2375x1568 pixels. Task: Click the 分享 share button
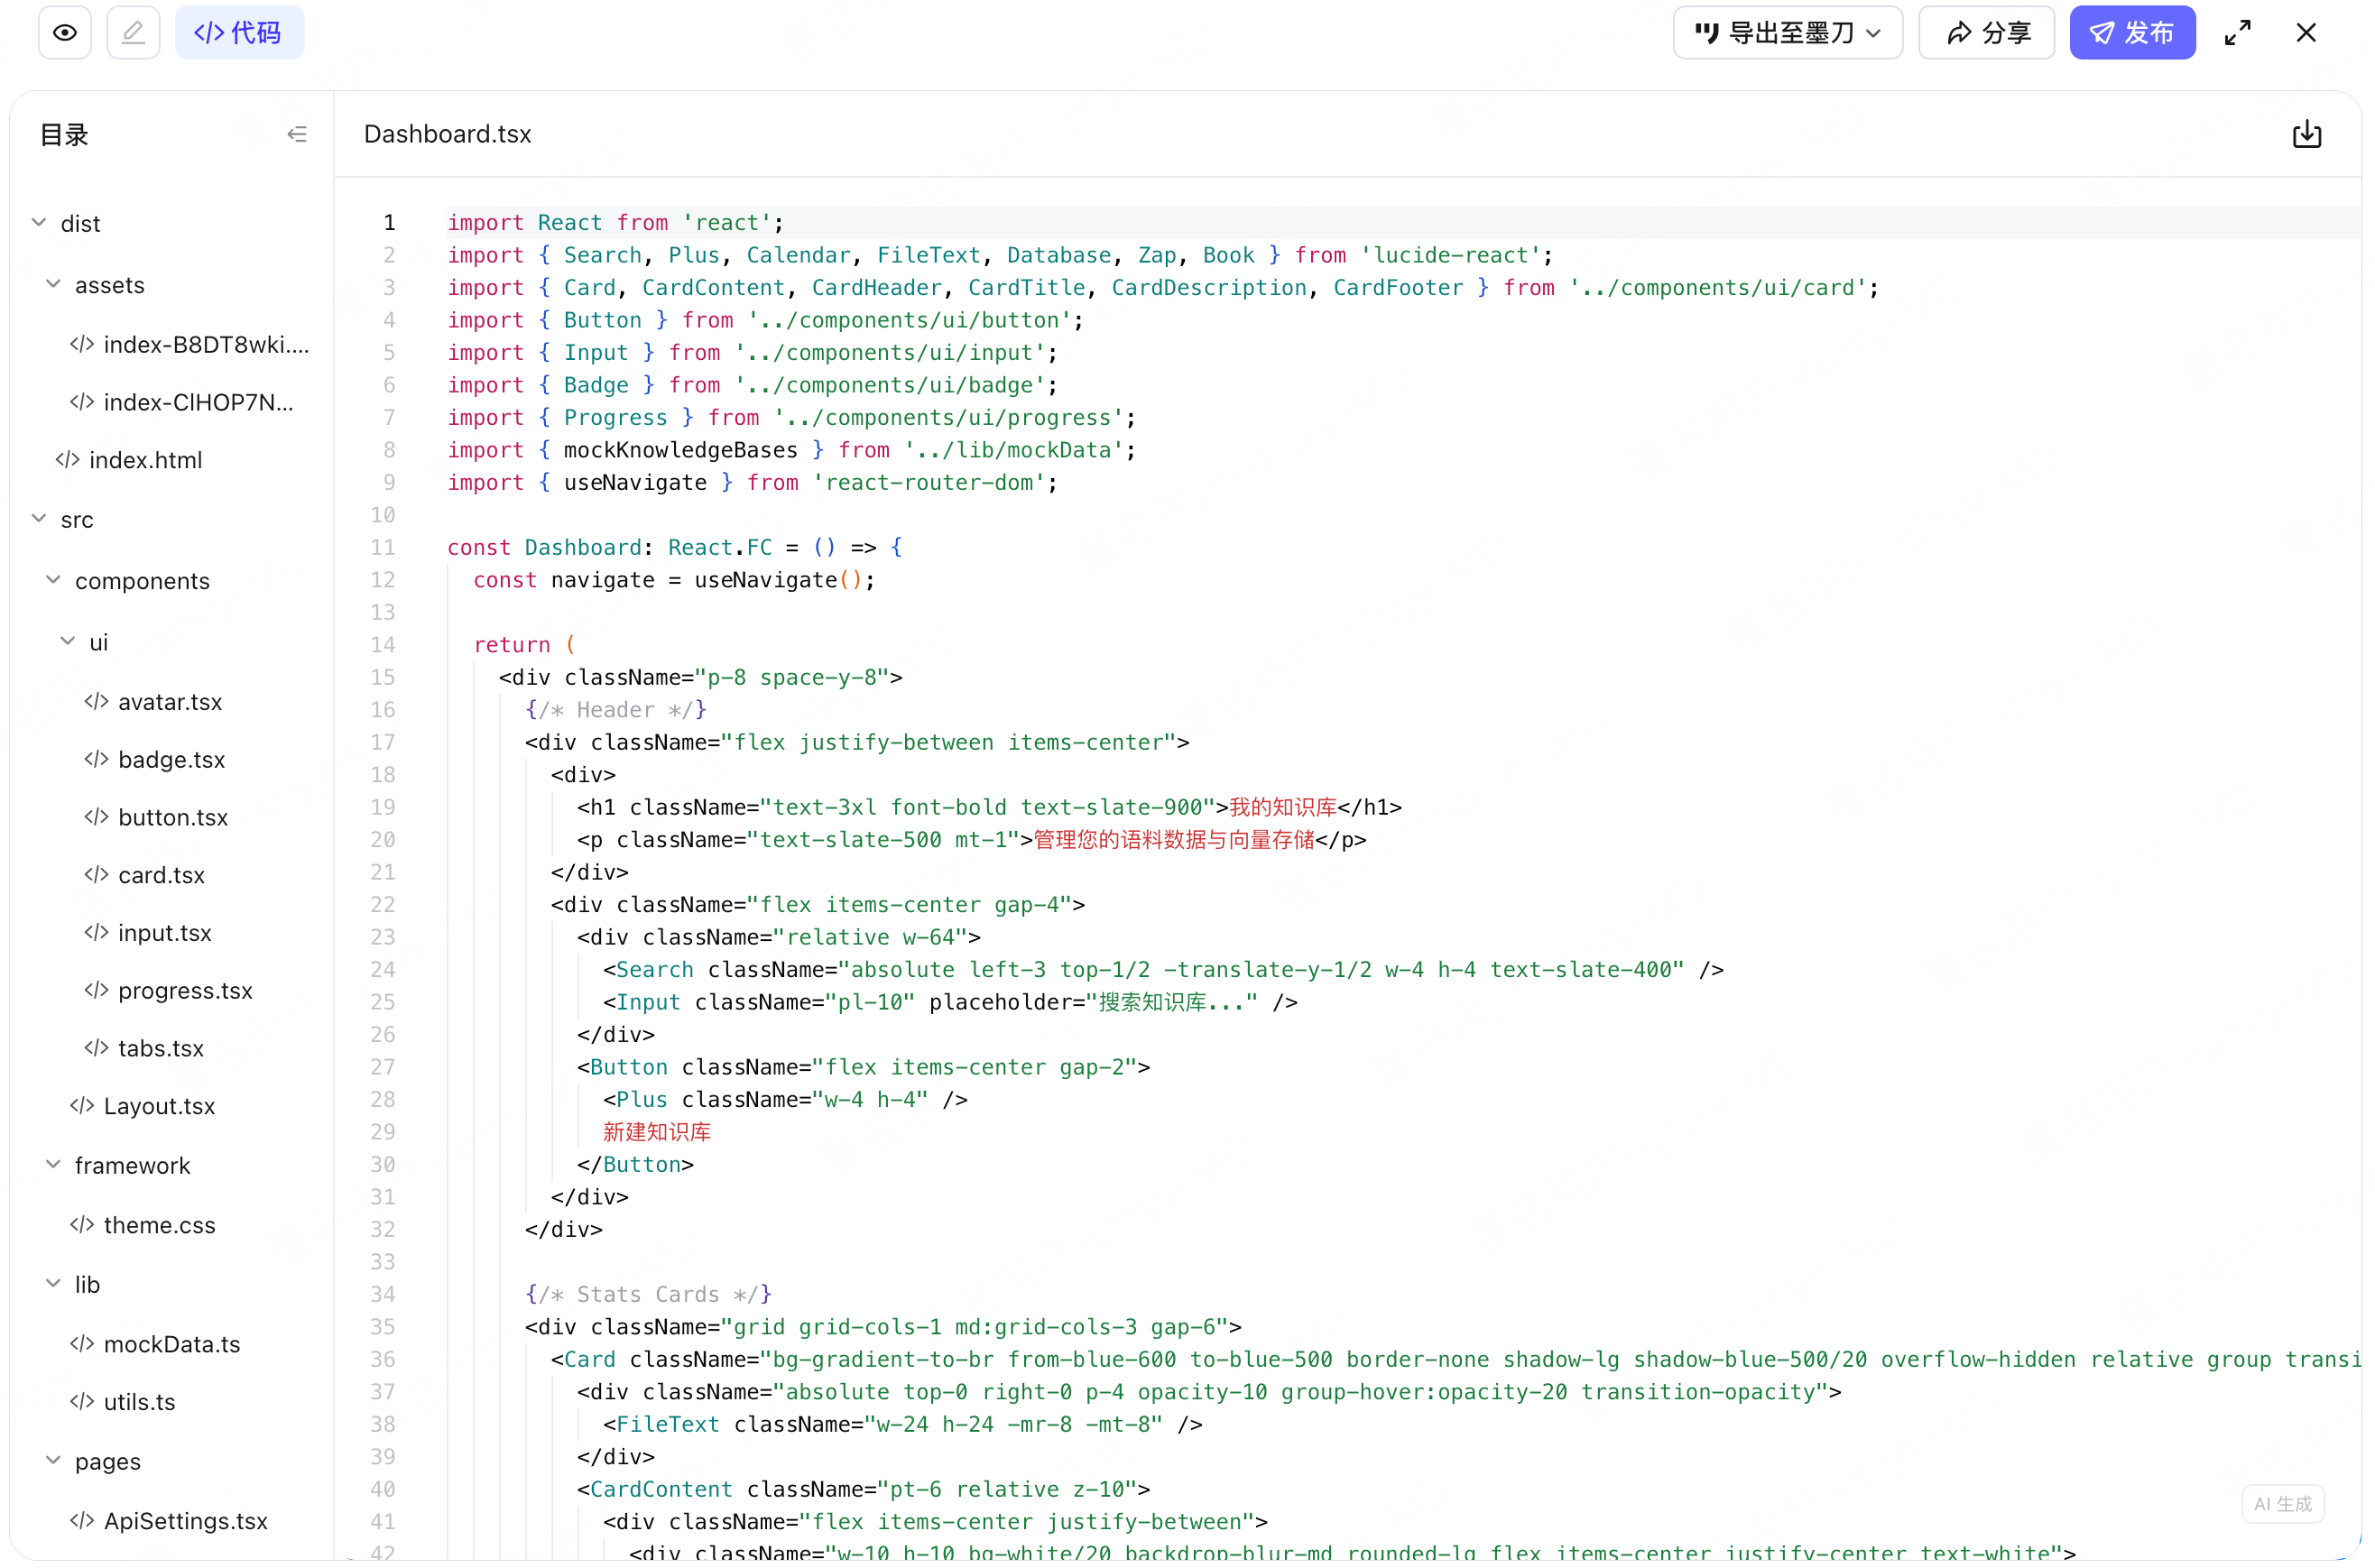1986,33
